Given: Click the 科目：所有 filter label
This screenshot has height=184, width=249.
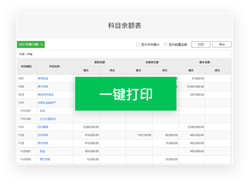Looking at the screenshot, I should (26, 54).
